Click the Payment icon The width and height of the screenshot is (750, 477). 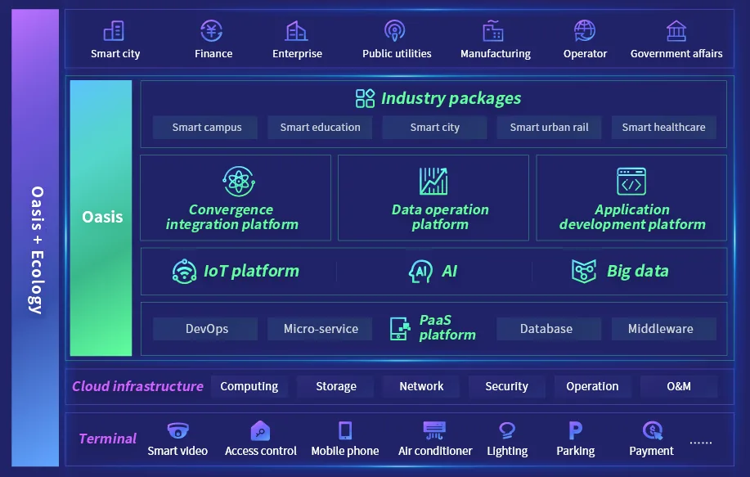tap(653, 430)
